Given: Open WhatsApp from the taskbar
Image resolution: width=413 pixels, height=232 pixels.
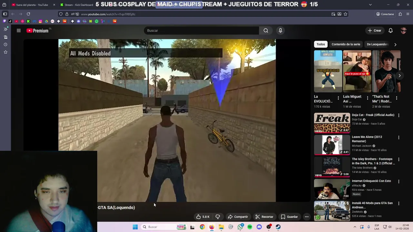Looking at the screenshot, I should pos(240,227).
